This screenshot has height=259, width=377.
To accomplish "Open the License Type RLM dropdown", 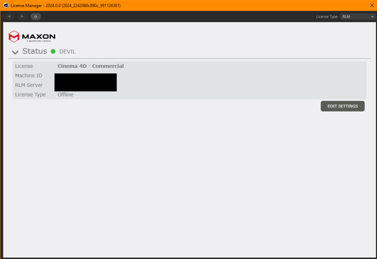I will point(358,16).
